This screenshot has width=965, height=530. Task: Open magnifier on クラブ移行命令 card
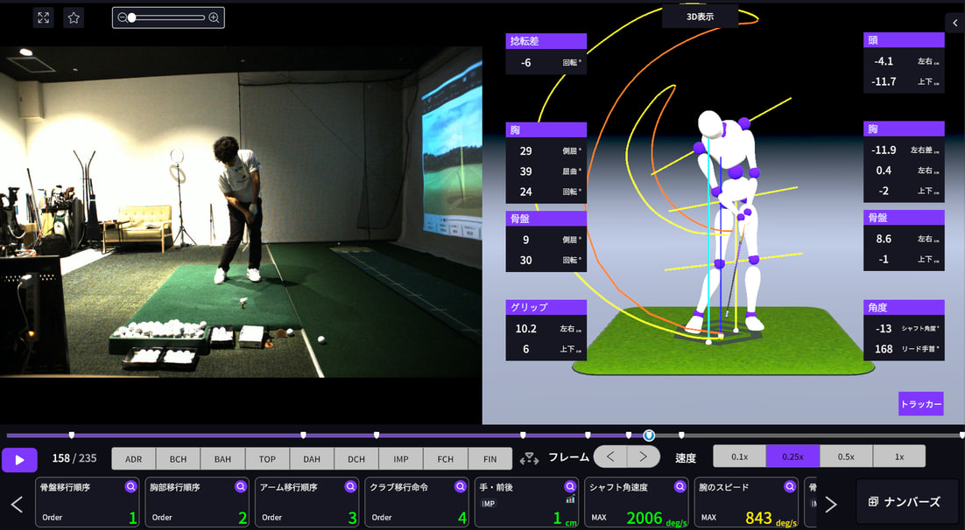(461, 486)
